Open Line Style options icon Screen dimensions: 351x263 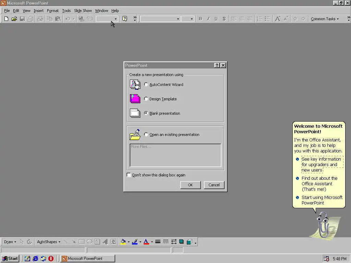158,242
